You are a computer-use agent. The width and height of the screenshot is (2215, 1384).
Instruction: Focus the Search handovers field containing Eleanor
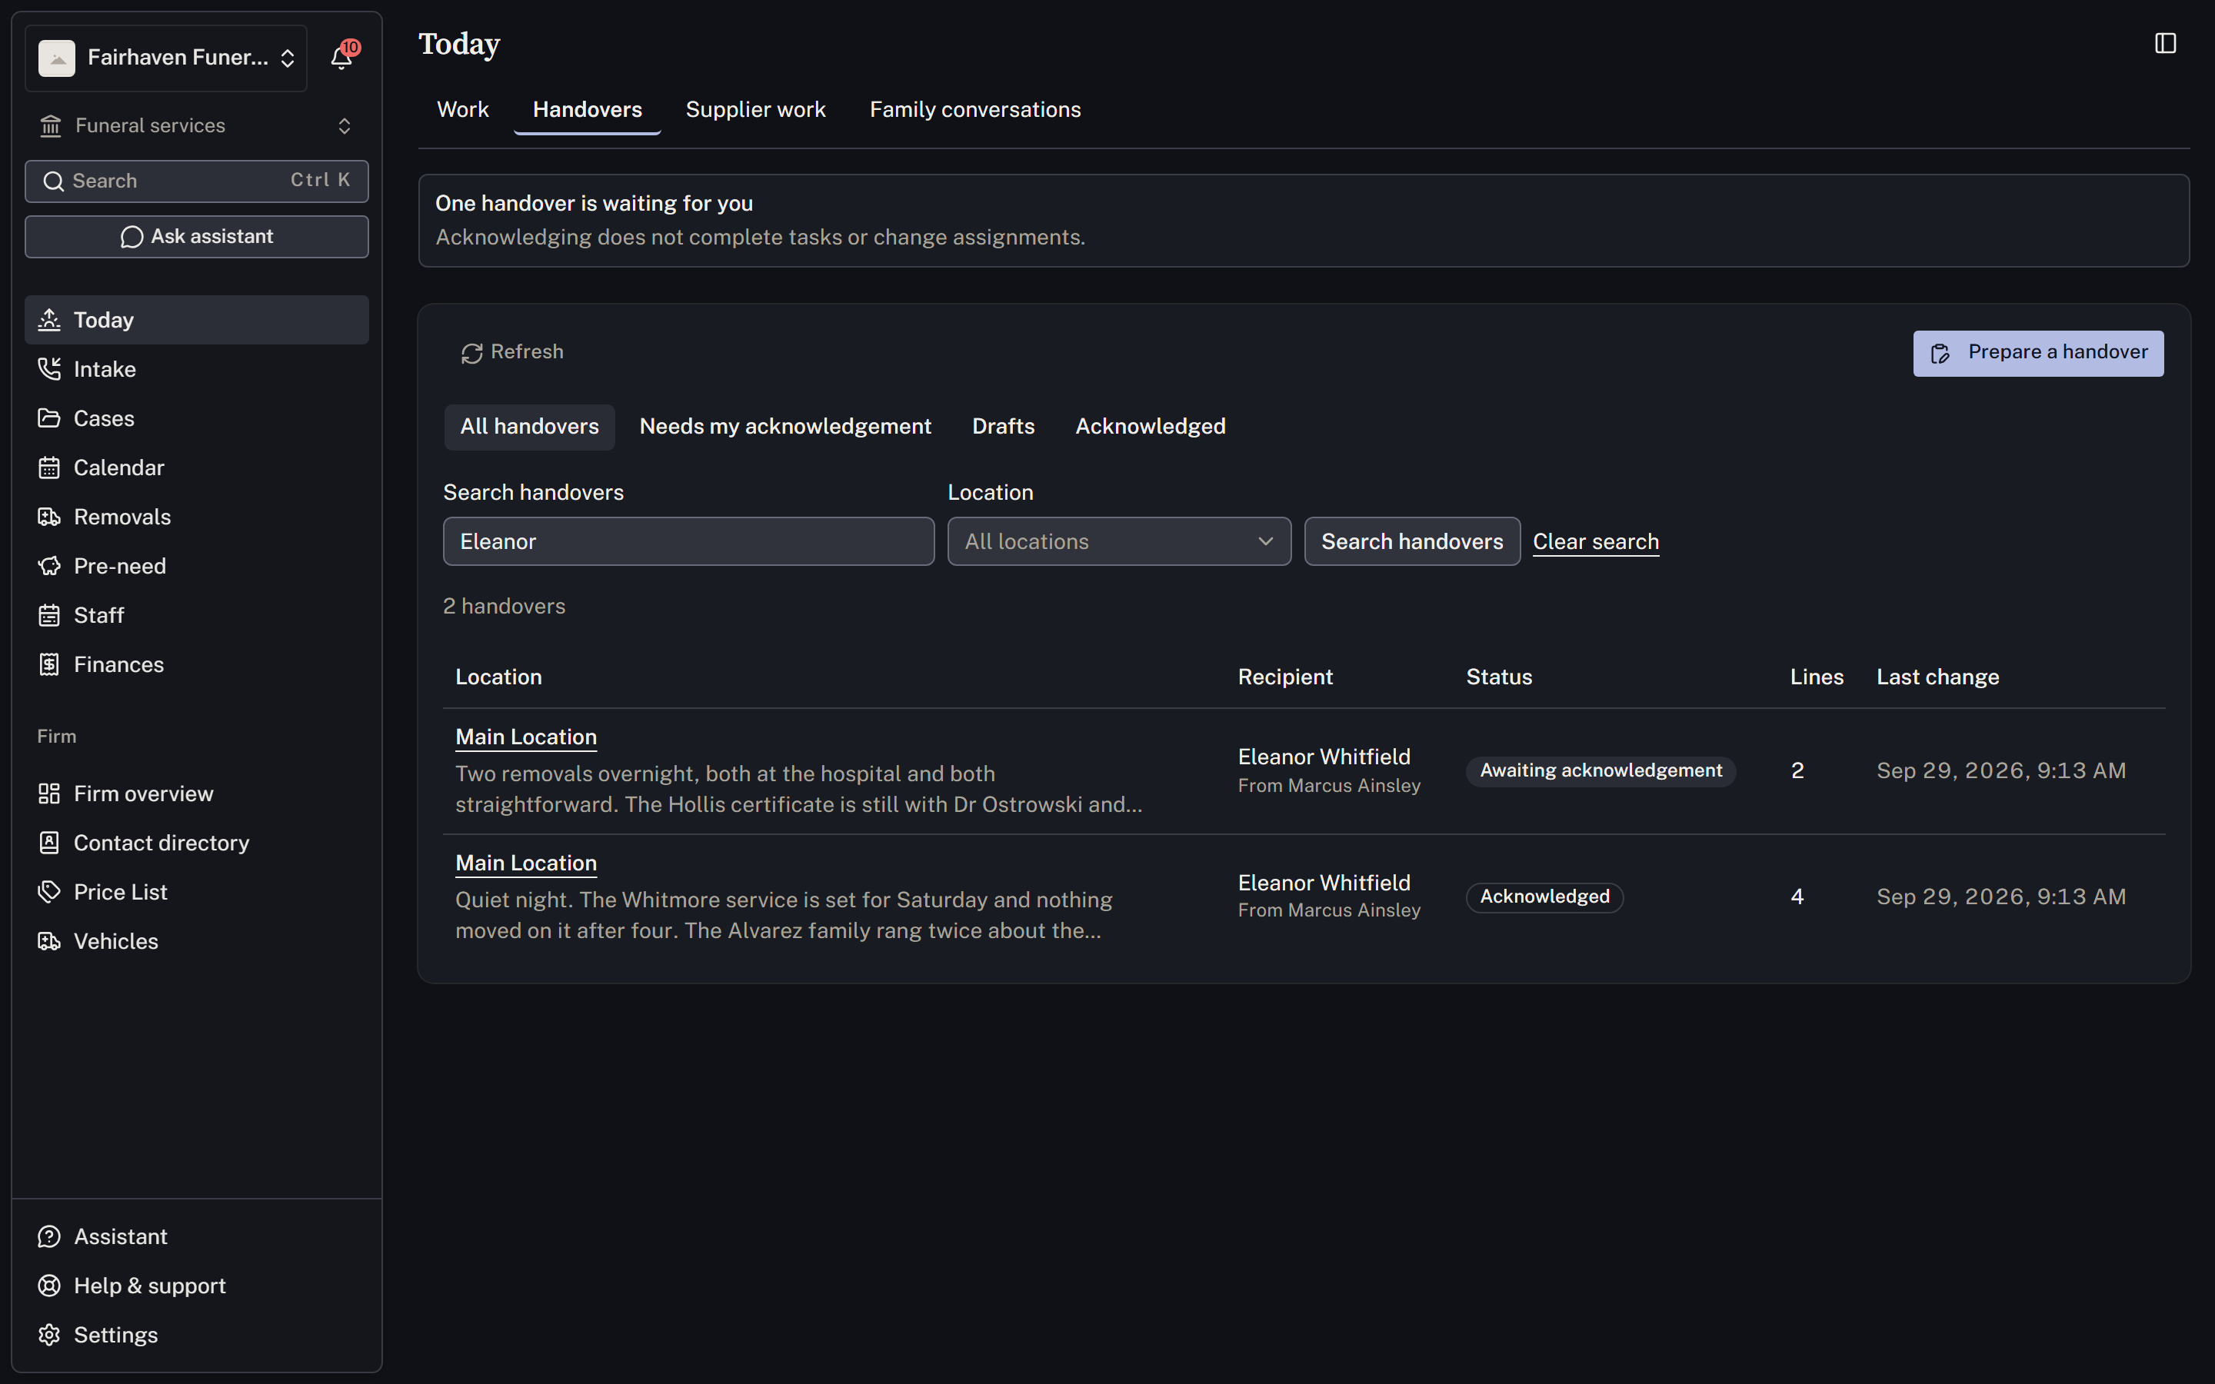[x=688, y=541]
